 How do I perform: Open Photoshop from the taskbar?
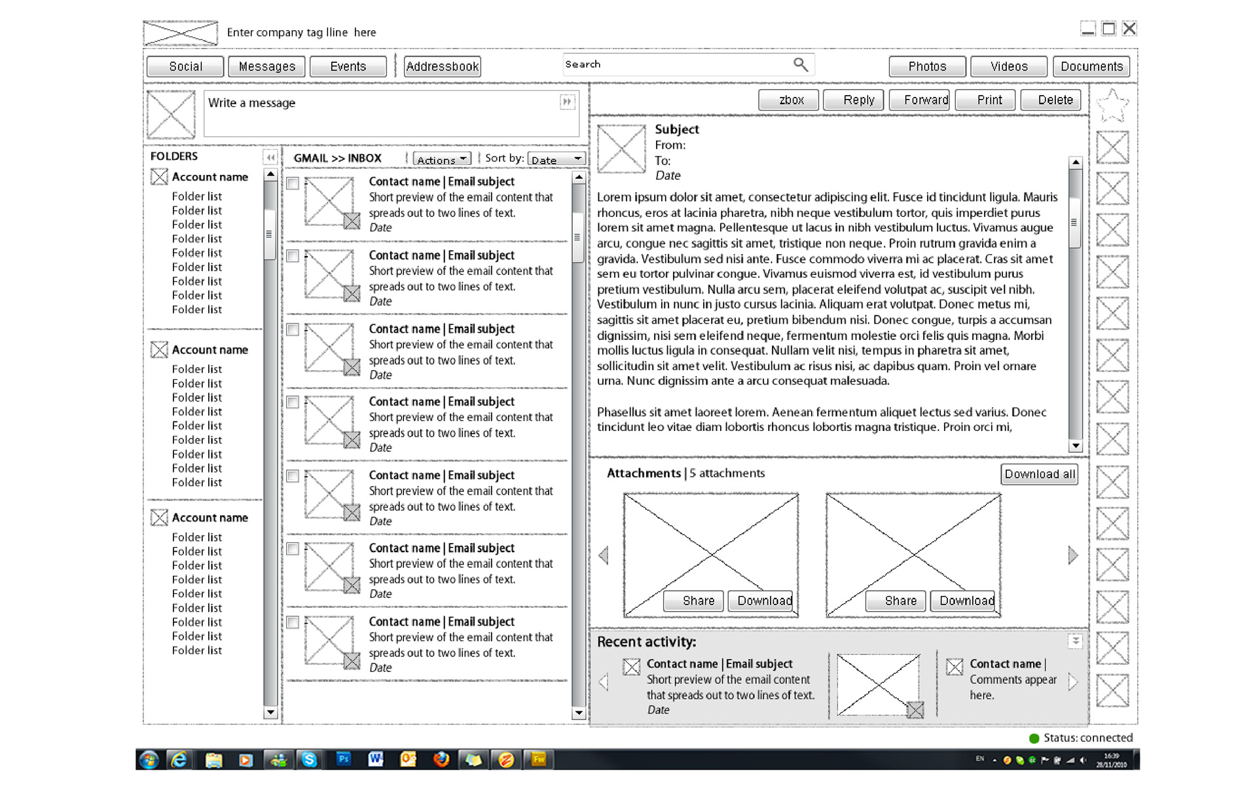click(x=343, y=759)
